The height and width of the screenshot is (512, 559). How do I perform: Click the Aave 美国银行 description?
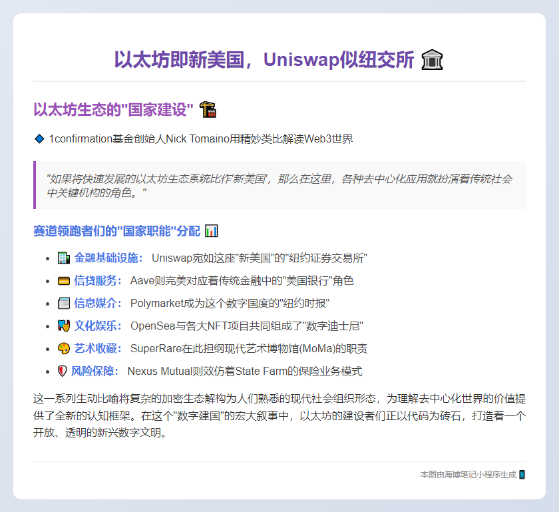tap(242, 281)
